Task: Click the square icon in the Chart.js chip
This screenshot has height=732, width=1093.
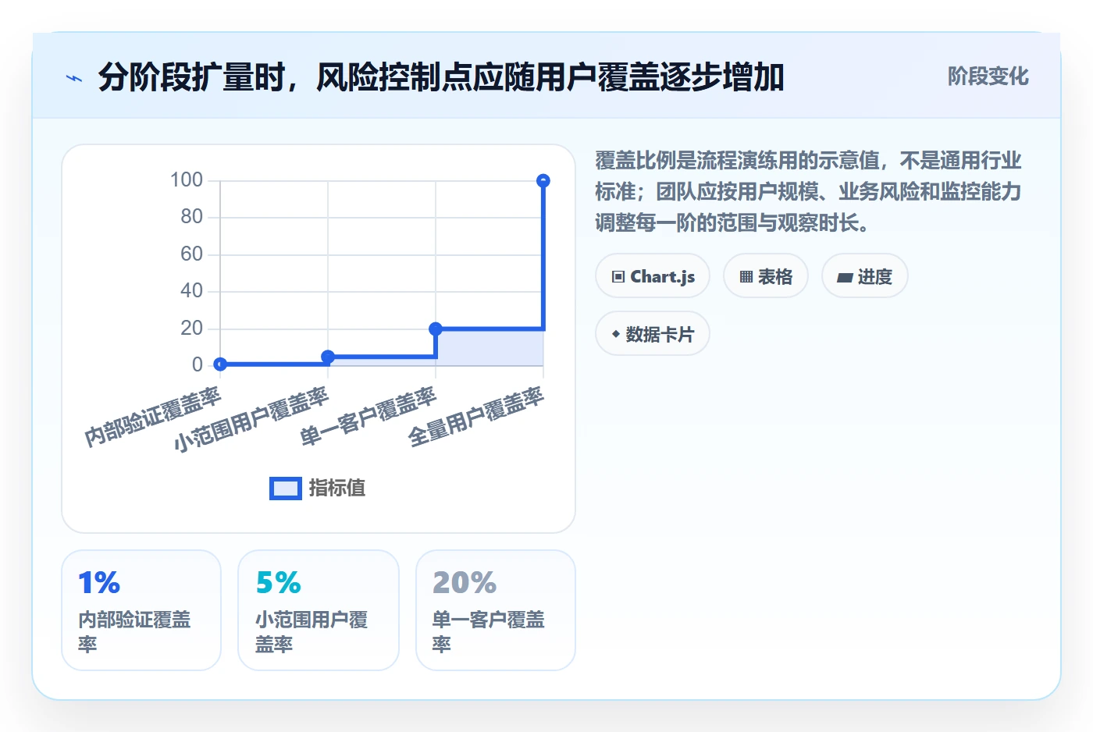Action: [x=618, y=277]
